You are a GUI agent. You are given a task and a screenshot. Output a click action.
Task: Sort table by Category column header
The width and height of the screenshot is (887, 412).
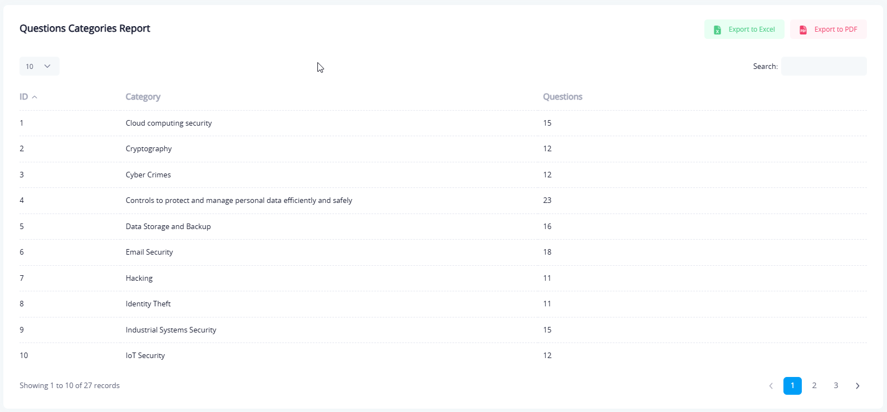click(143, 97)
